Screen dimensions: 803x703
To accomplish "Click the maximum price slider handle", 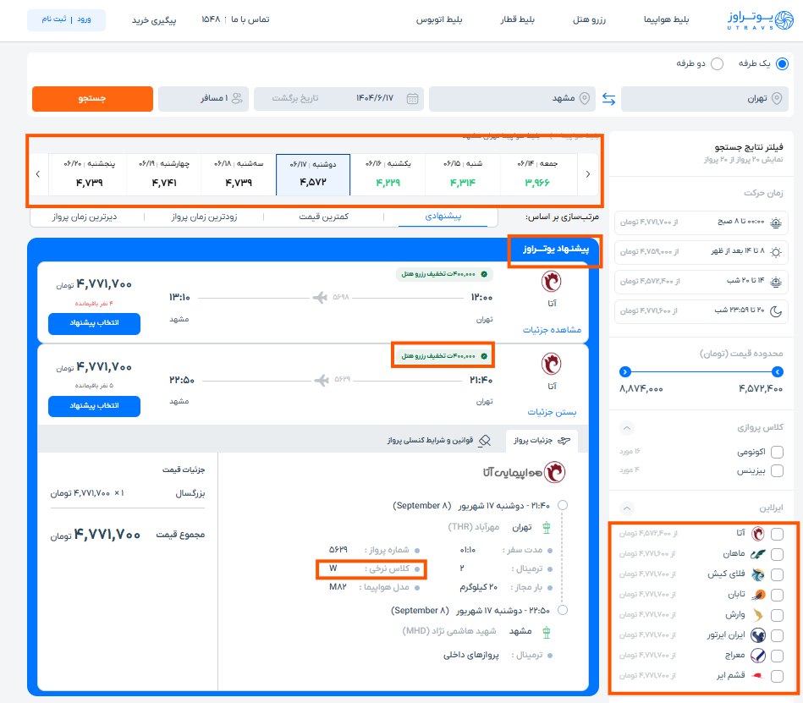I will (x=624, y=371).
